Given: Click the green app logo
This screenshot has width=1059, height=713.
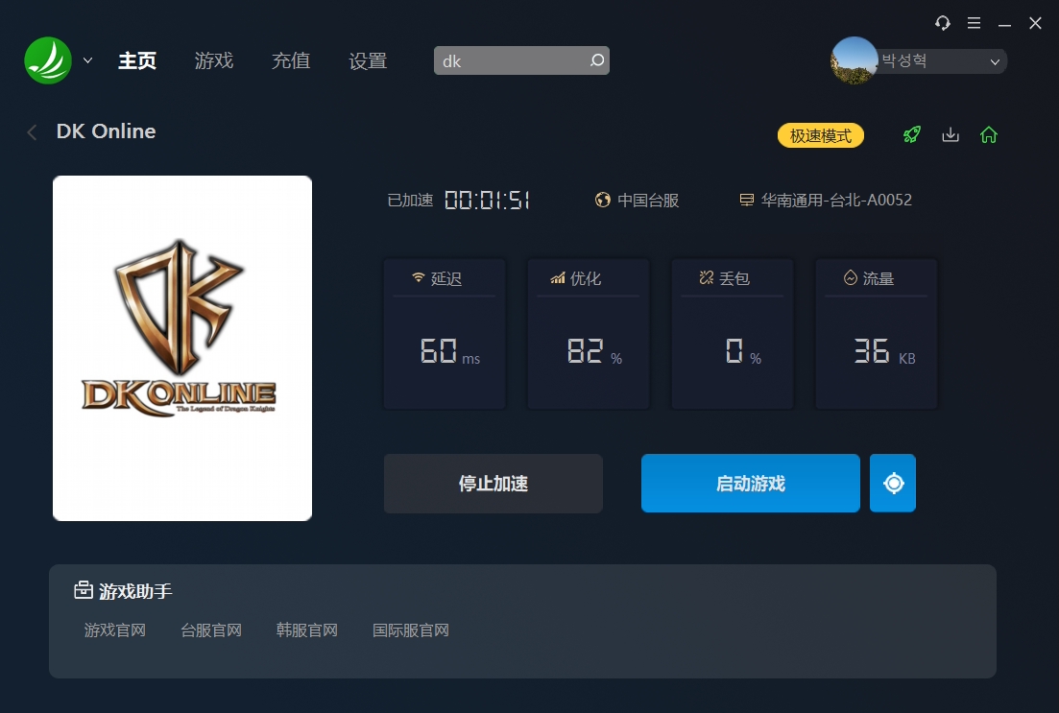Looking at the screenshot, I should [x=48, y=60].
